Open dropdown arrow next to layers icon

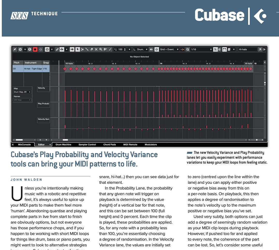234,49
